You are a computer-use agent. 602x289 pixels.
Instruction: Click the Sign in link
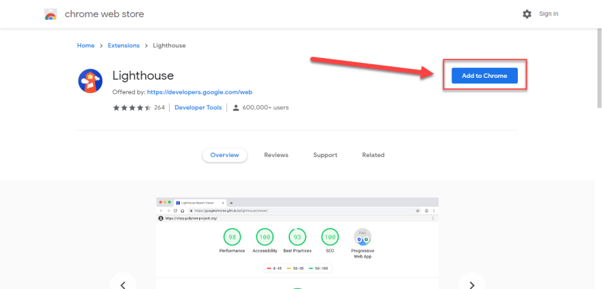(549, 14)
